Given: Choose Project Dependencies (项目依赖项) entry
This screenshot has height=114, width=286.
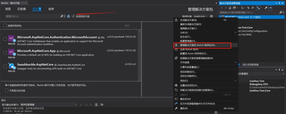Looking at the screenshot, I should [x=206, y=72].
